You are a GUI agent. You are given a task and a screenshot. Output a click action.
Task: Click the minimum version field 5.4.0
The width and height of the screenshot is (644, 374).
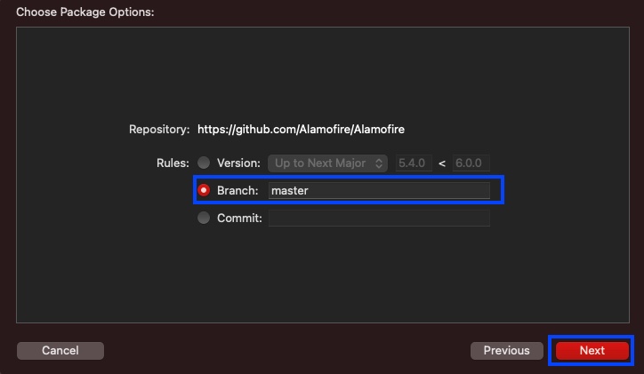[x=414, y=163]
